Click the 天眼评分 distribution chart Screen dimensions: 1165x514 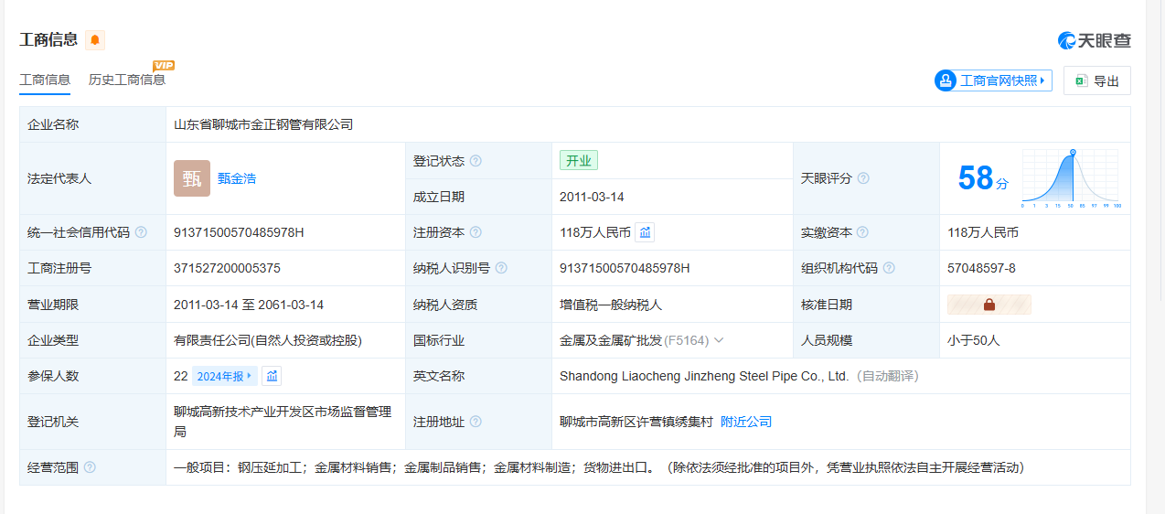point(1070,178)
